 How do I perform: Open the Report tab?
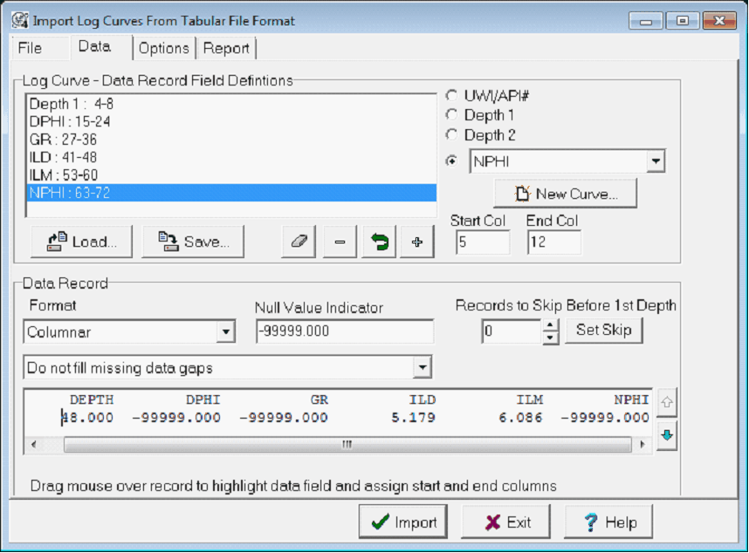click(226, 49)
